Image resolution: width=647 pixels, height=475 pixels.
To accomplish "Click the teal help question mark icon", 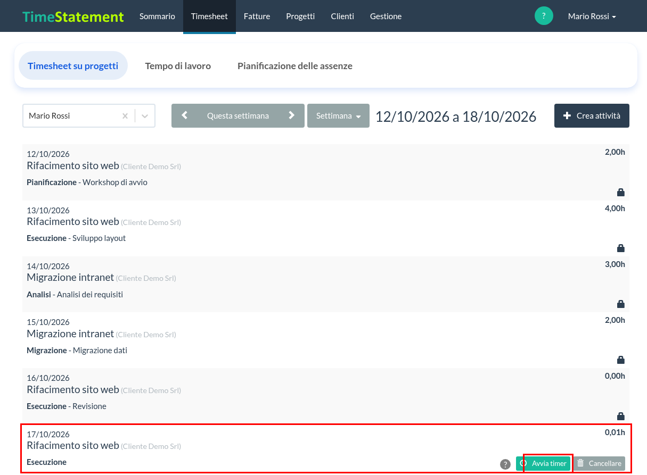I will (x=544, y=16).
